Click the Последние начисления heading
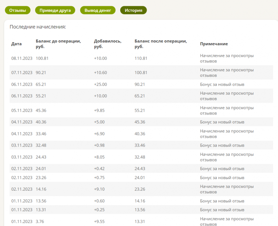Image resolution: width=278 pixels, height=226 pixels. [x=38, y=27]
